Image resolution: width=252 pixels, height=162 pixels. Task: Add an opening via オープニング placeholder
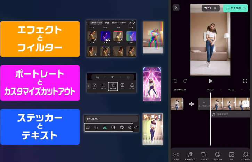(204, 104)
